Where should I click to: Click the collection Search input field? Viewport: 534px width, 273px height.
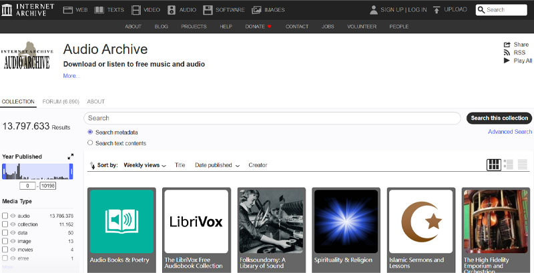click(x=272, y=118)
